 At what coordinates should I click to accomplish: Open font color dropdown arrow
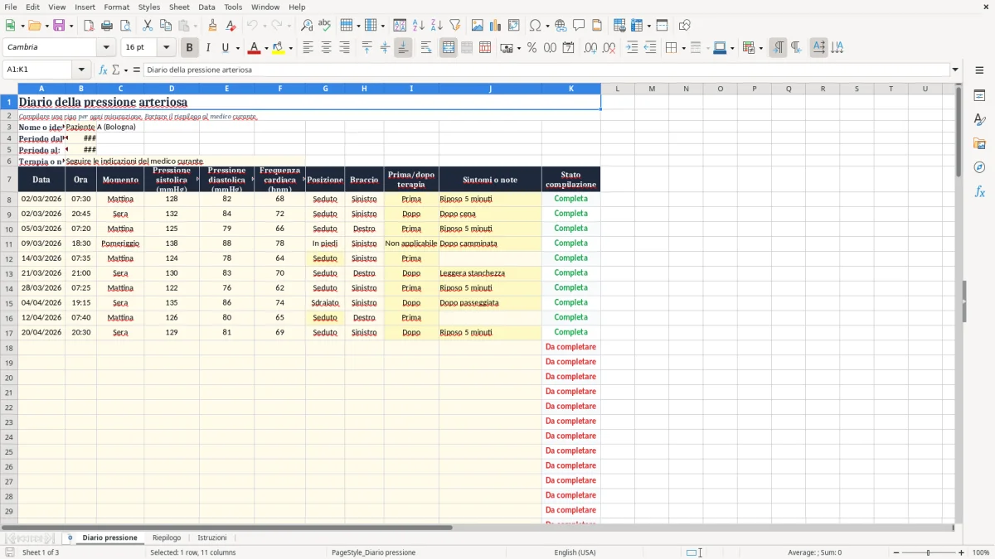(266, 48)
